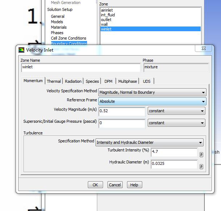Open Phases in the Solution Setup tree
This screenshot has width=221, height=211.
(x=57, y=33)
